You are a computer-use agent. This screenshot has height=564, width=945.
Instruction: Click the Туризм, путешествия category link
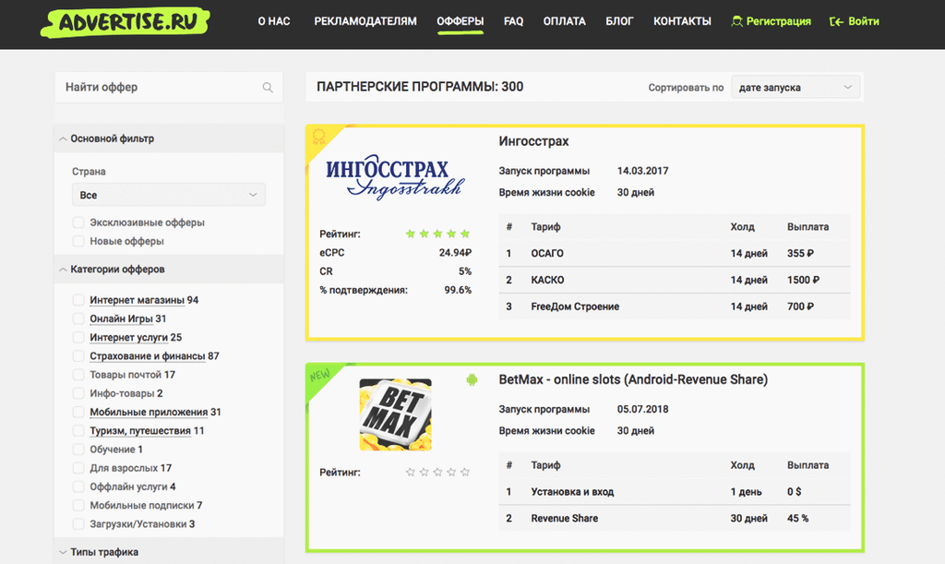(x=140, y=431)
